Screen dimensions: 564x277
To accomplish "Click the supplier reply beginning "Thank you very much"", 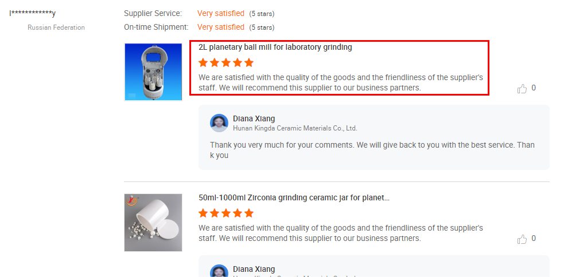I will tap(372, 151).
